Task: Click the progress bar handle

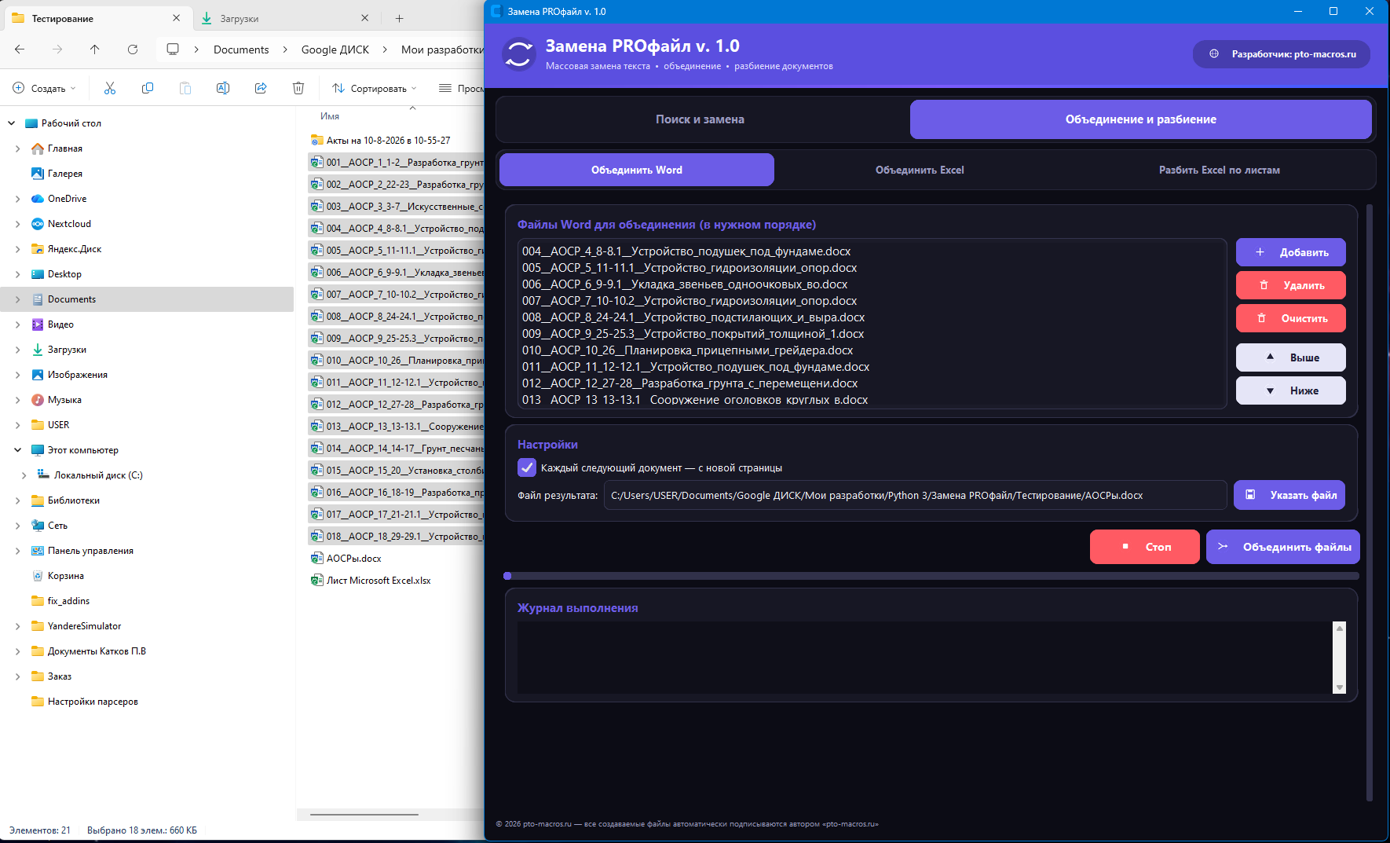Action: pyautogui.click(x=507, y=576)
